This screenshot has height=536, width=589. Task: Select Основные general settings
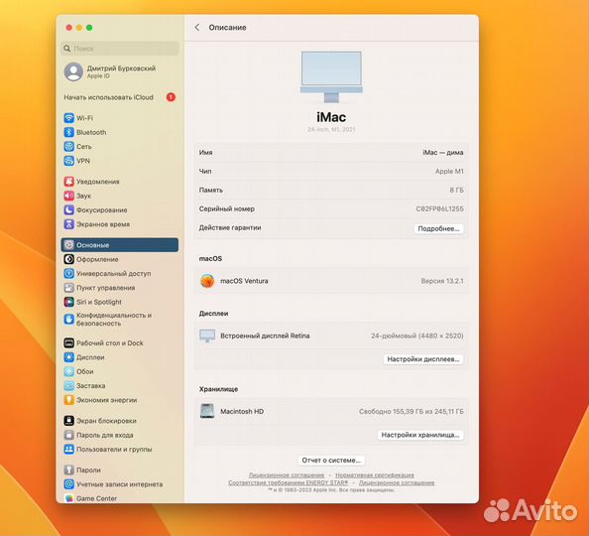(x=119, y=245)
